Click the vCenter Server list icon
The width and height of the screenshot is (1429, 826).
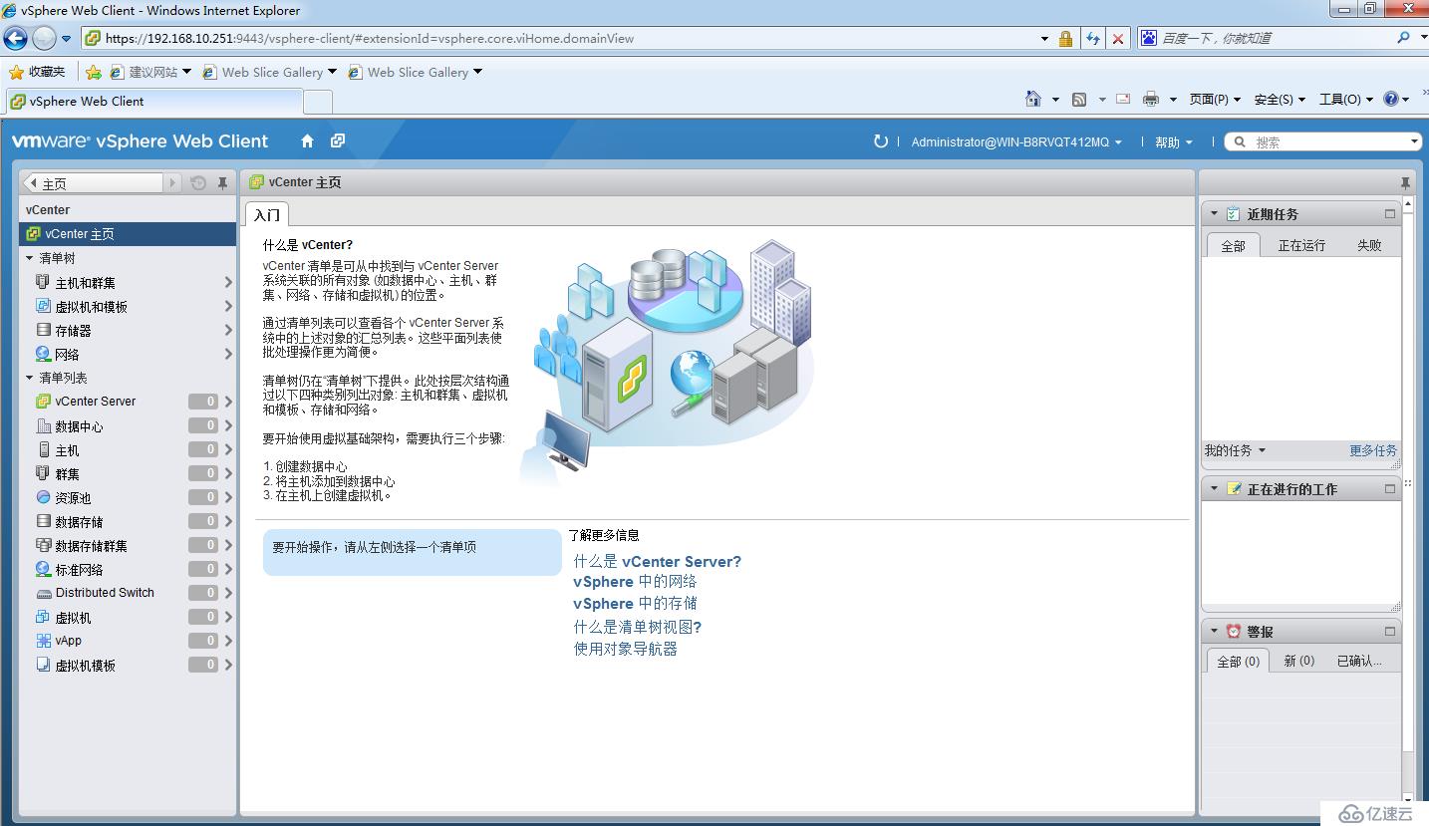(43, 402)
